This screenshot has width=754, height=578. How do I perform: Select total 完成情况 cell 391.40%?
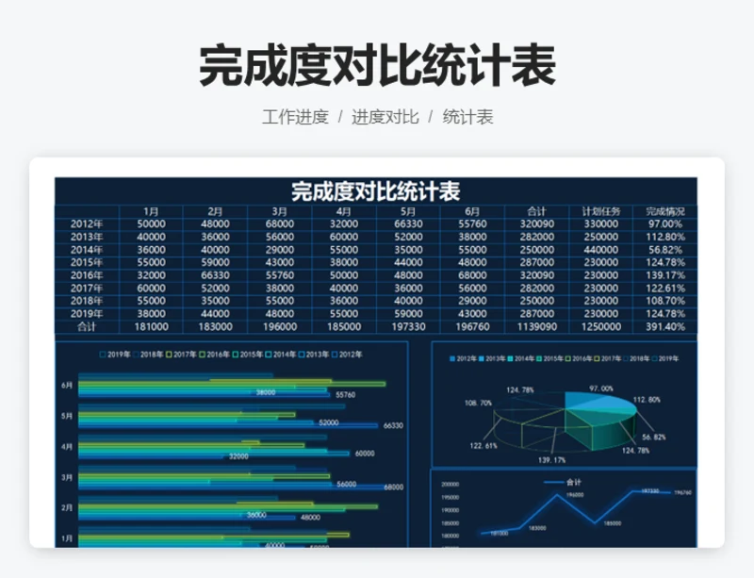pyautogui.click(x=665, y=327)
